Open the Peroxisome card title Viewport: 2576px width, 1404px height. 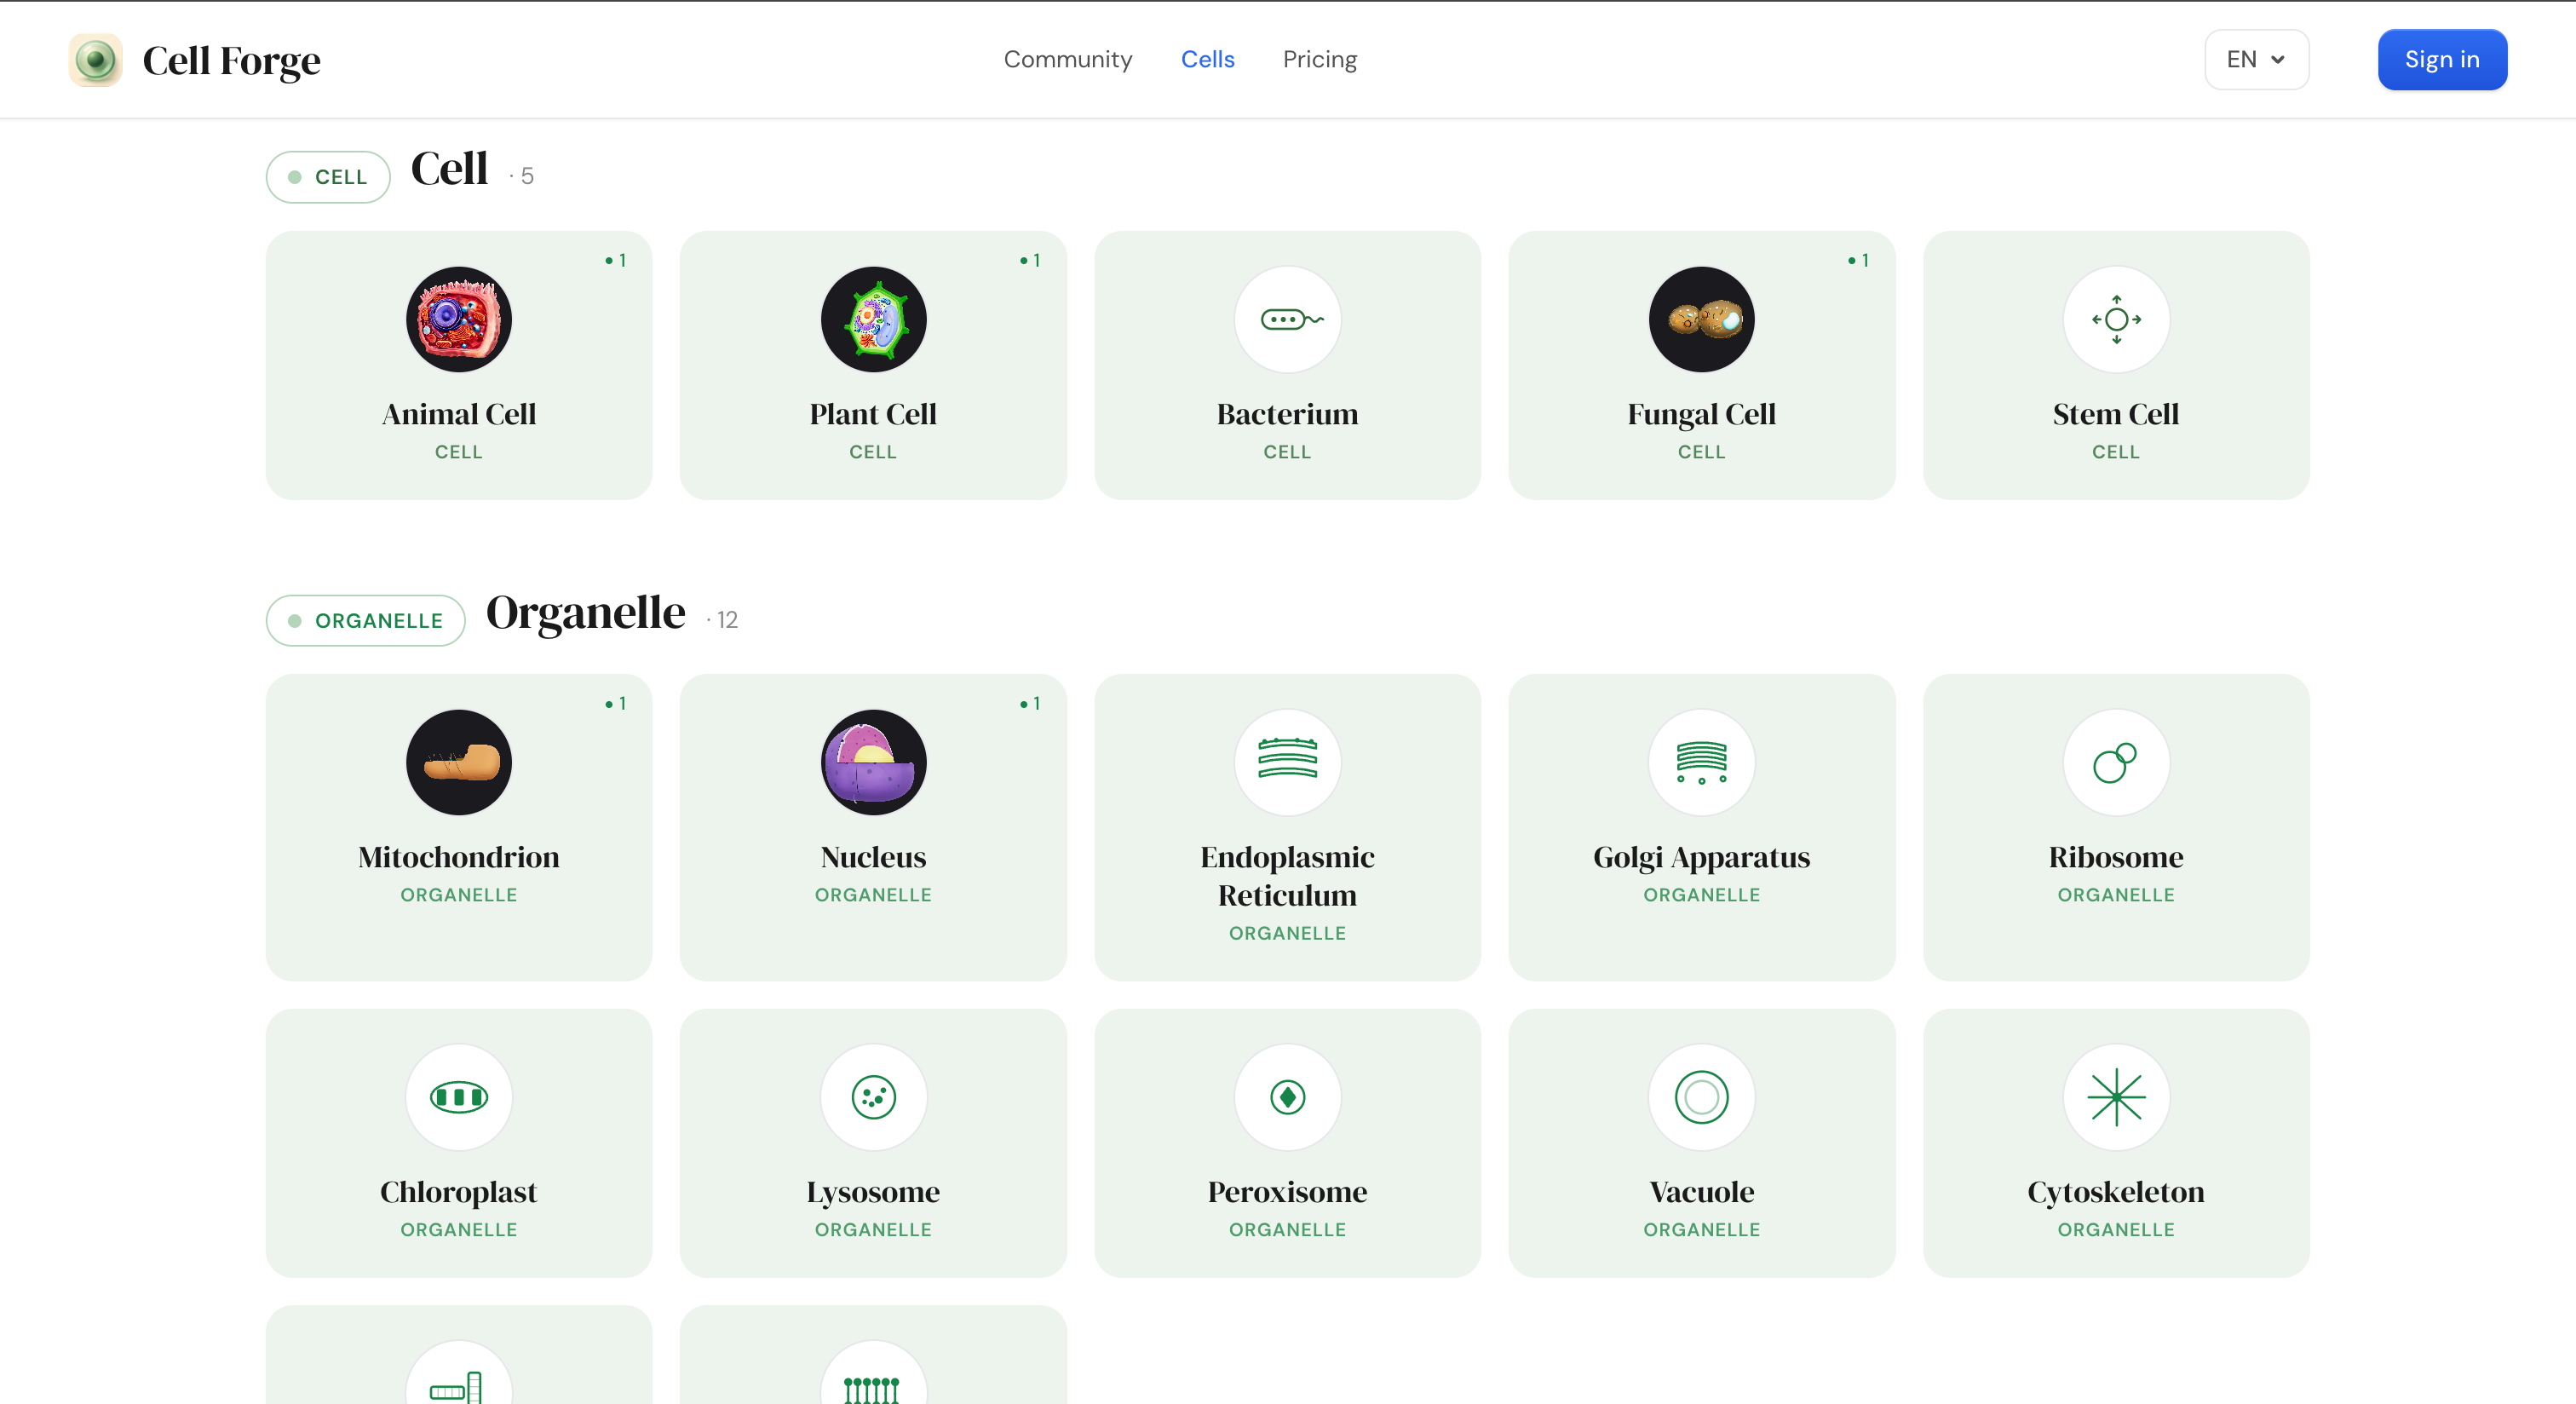(1287, 1192)
